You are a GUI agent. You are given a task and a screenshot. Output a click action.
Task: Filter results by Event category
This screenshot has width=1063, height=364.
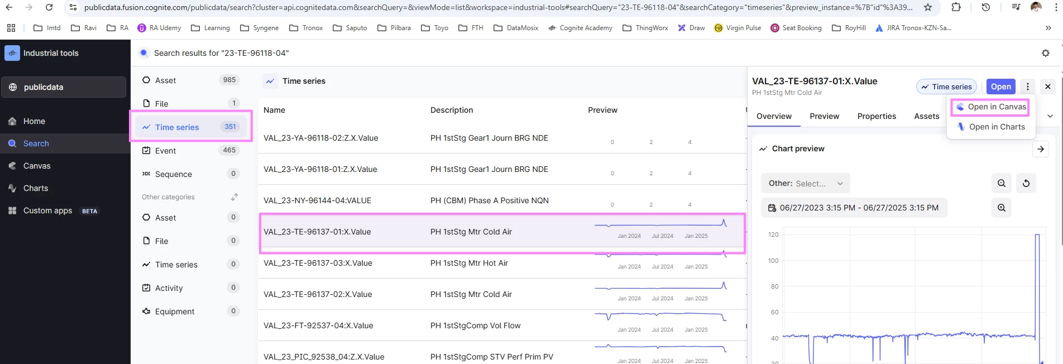pos(191,150)
